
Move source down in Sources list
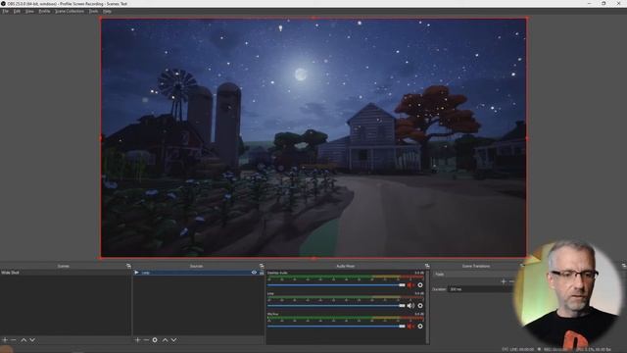(173, 340)
